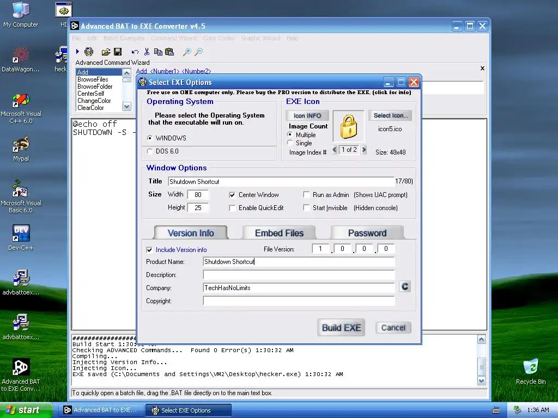Image resolution: width=558 pixels, height=418 pixels.
Task: Close the Advanced Command Wizard panel X
Action: (482, 68)
